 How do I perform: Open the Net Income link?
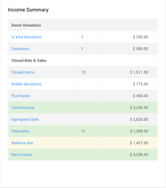[x=22, y=155]
